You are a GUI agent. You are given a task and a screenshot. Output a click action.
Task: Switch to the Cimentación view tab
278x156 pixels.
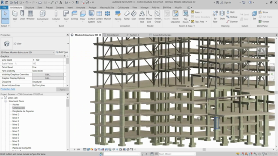113,35
